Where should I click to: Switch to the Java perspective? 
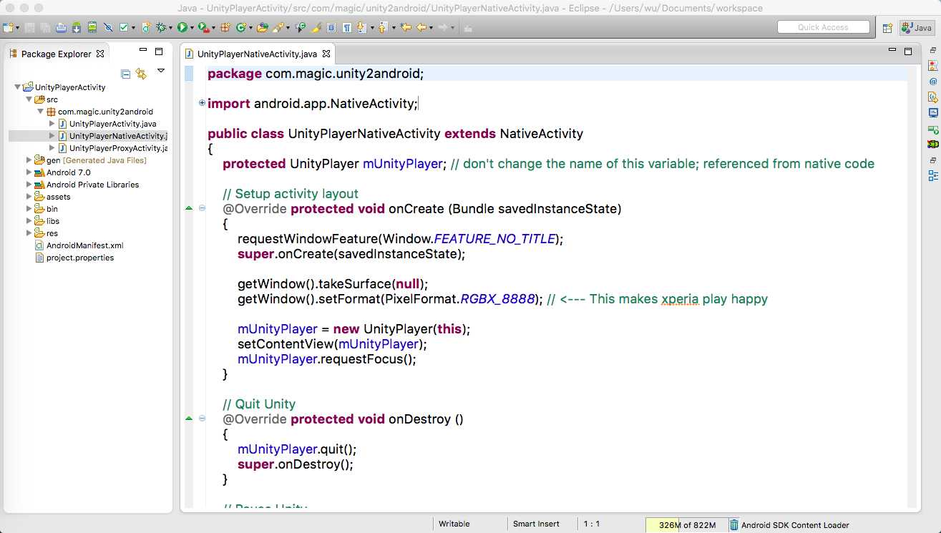(x=917, y=28)
